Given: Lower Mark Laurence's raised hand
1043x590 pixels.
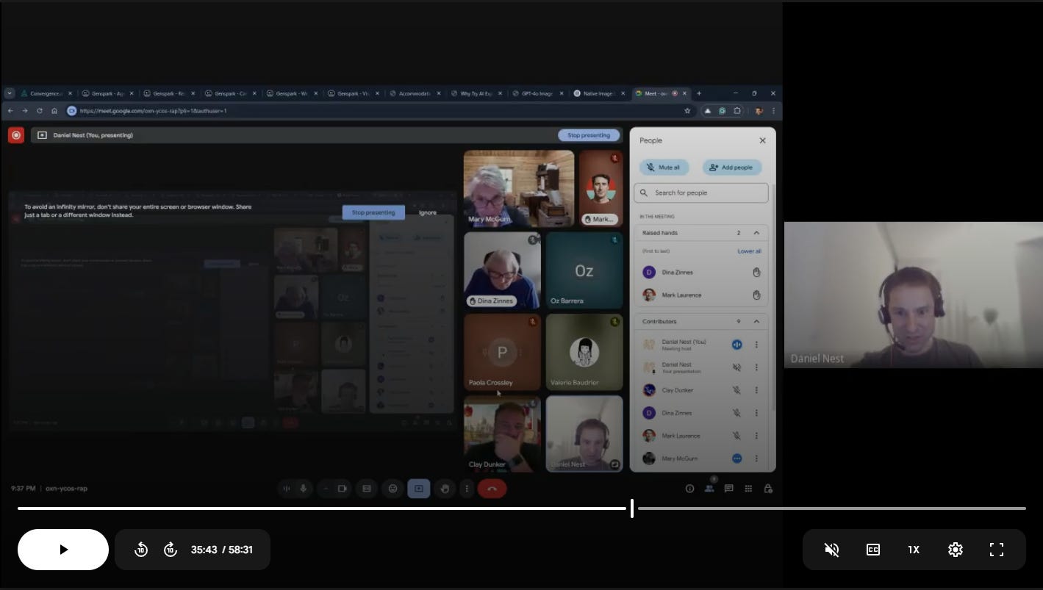Looking at the screenshot, I should coord(756,295).
